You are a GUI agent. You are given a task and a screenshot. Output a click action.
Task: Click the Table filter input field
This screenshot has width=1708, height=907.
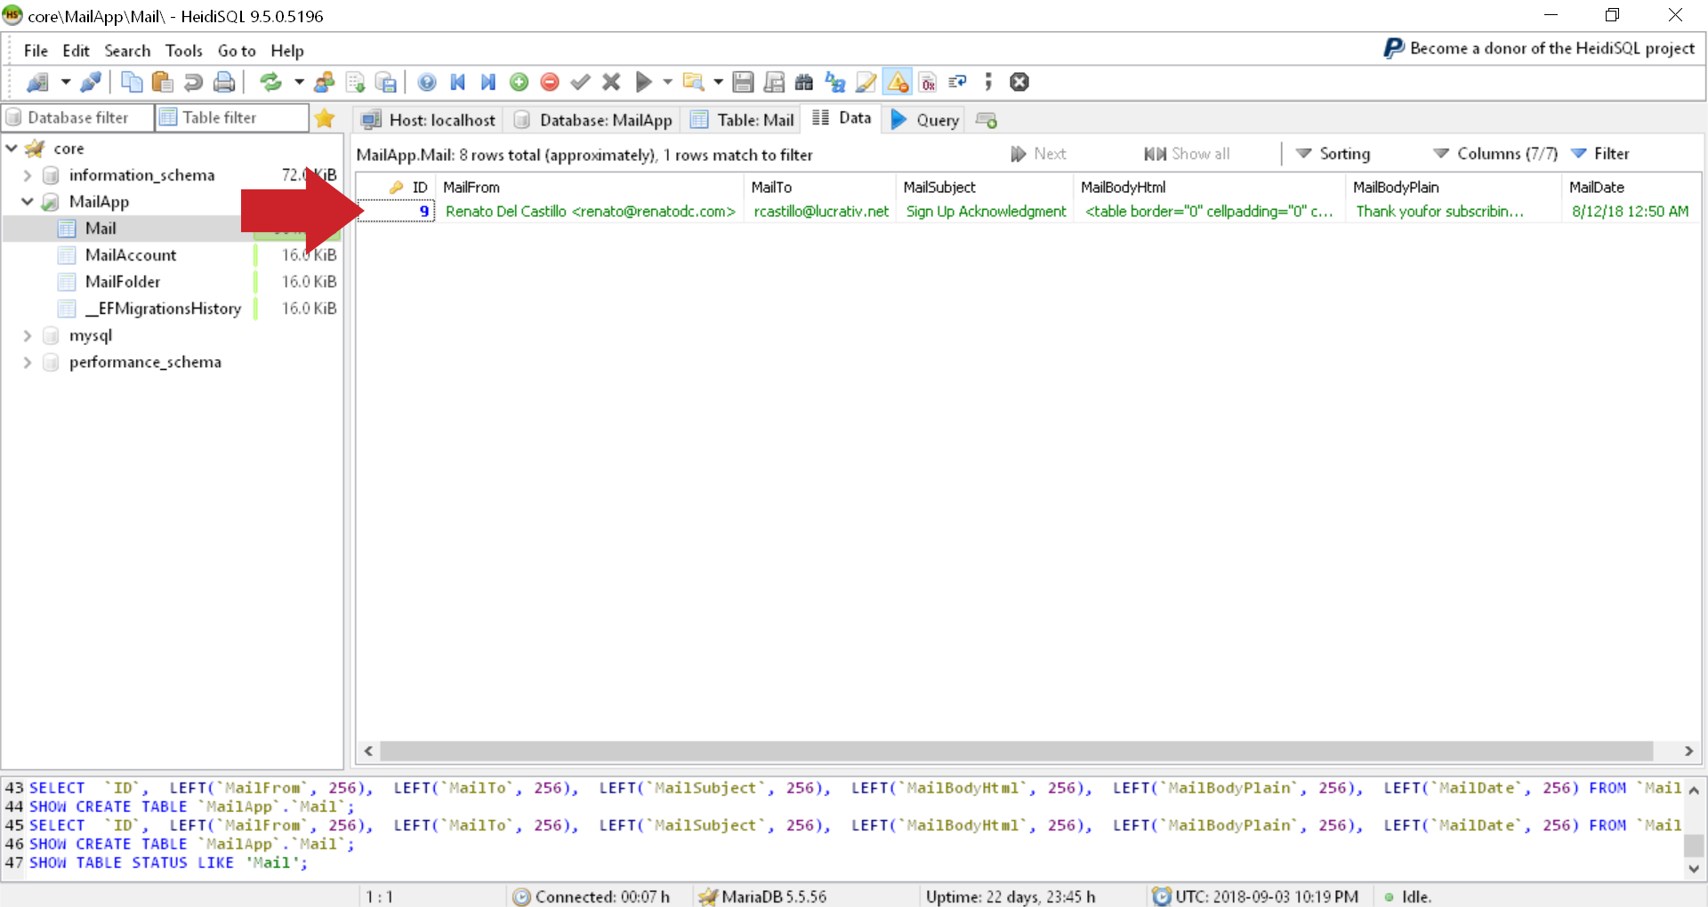pos(232,117)
